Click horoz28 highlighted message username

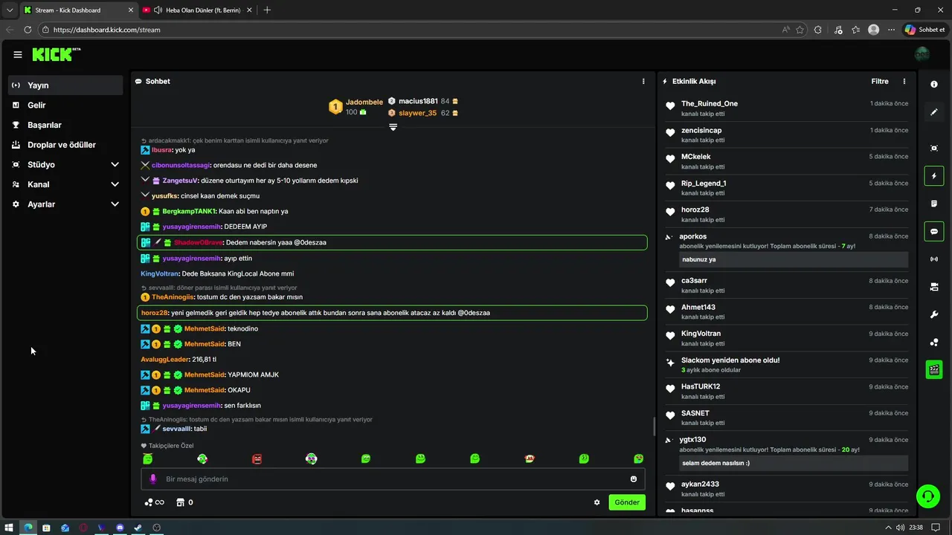pos(155,313)
